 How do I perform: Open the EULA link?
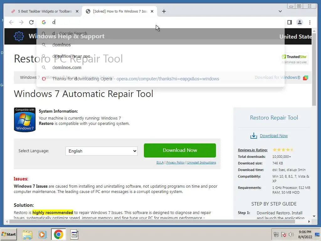pyautogui.click(x=160, y=163)
